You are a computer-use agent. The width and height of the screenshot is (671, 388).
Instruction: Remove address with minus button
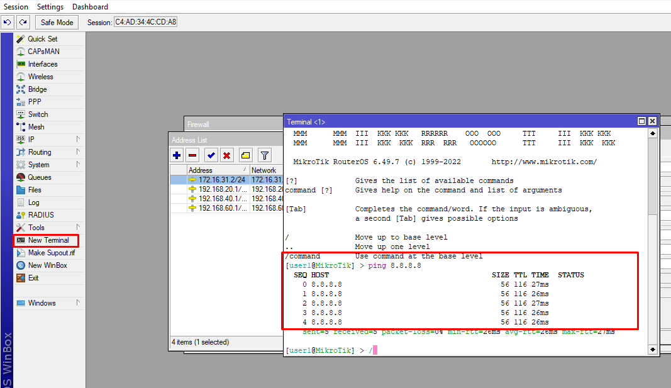tap(192, 155)
